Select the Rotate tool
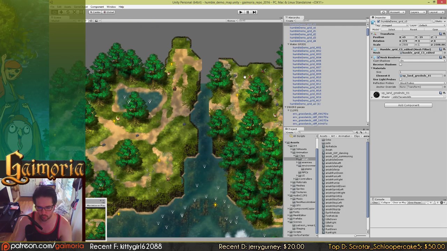The width and height of the screenshot is (447, 251). [68, 12]
